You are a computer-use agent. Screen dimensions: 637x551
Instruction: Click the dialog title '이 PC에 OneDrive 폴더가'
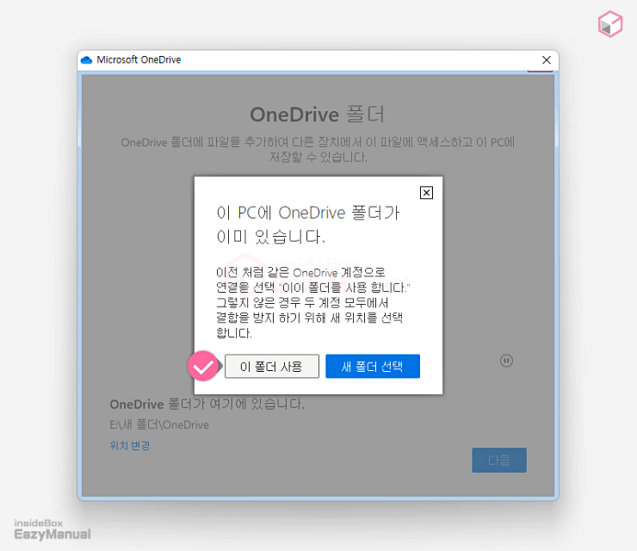coord(308,213)
